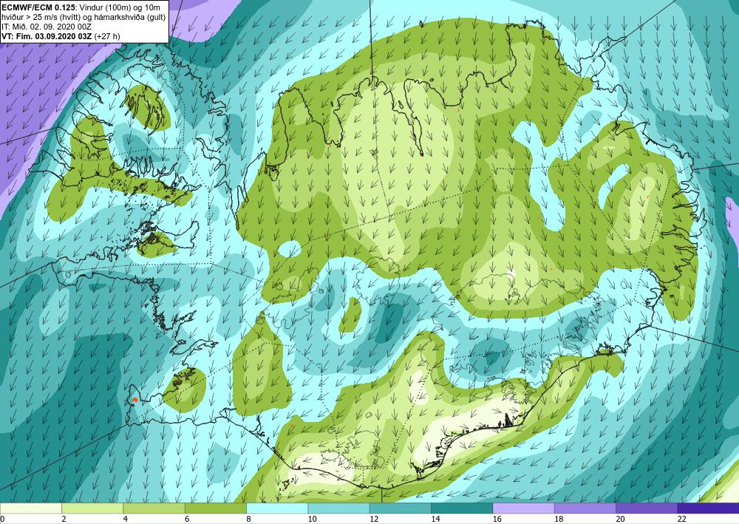Click the legend scale label '20'
The height and width of the screenshot is (524, 739).
[620, 520]
